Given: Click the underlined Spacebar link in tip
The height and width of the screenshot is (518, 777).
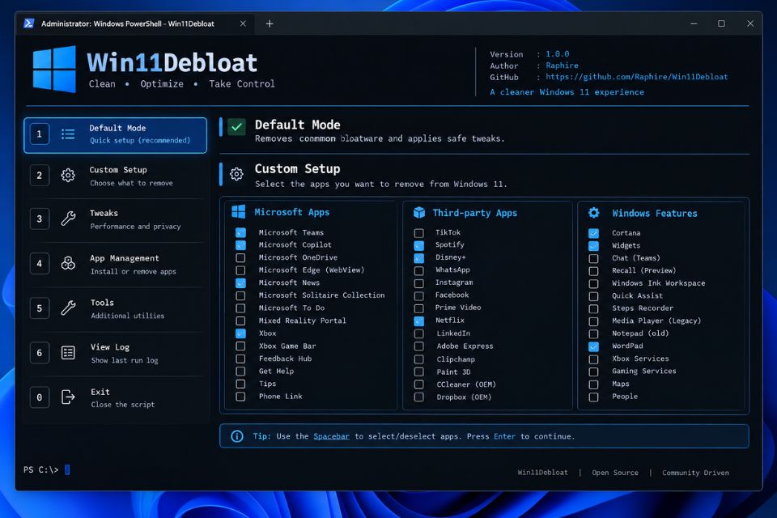Looking at the screenshot, I should [x=331, y=436].
